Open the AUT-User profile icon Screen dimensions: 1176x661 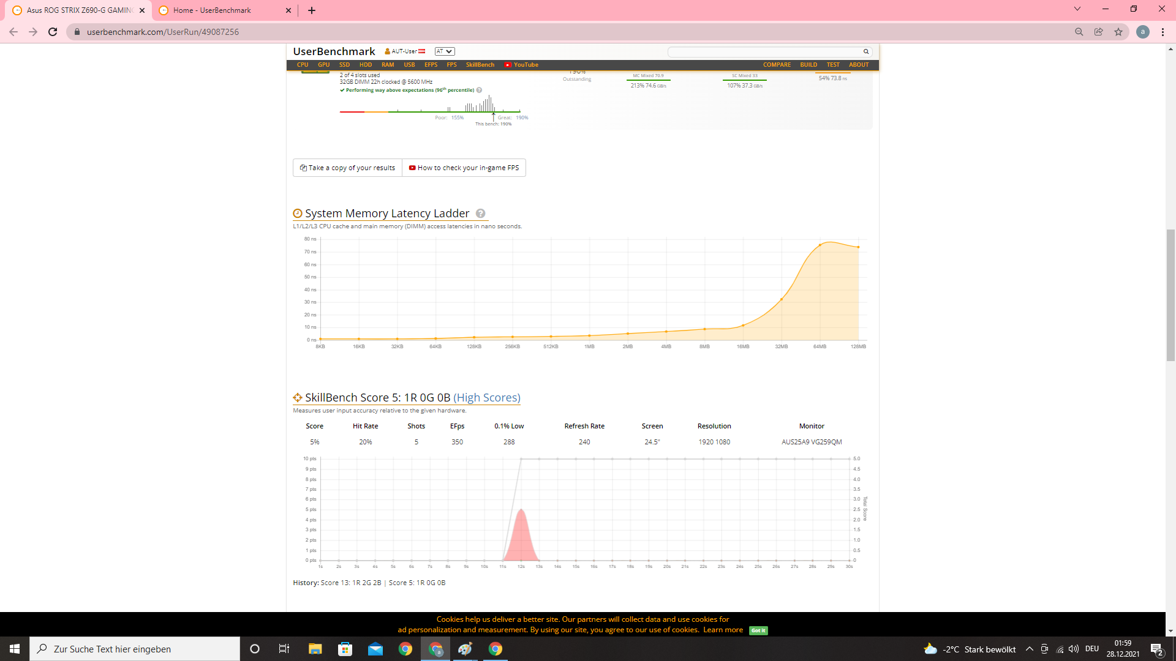[x=387, y=51]
